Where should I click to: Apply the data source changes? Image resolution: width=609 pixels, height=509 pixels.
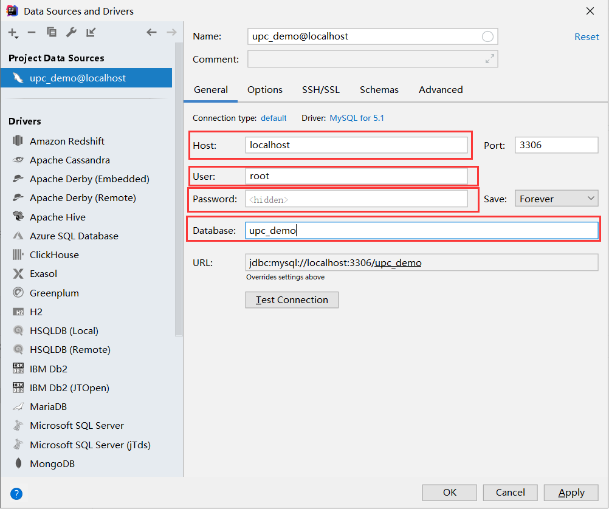click(x=571, y=493)
